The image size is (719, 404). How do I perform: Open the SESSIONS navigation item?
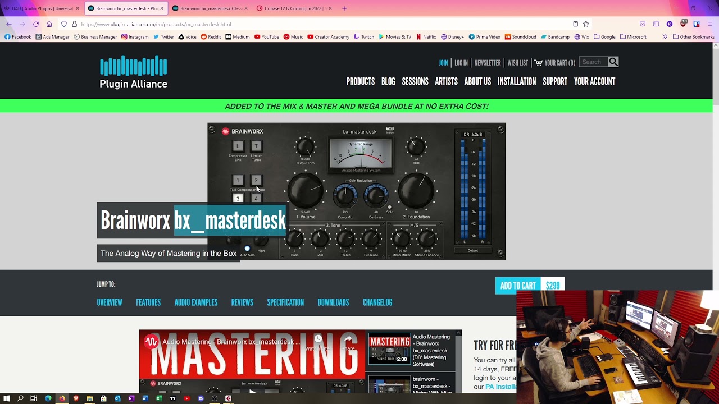[x=415, y=81]
